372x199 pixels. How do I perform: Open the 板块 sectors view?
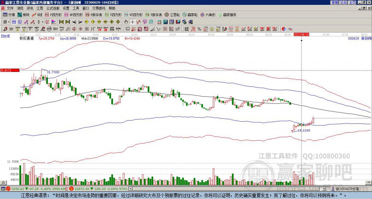(23, 15)
